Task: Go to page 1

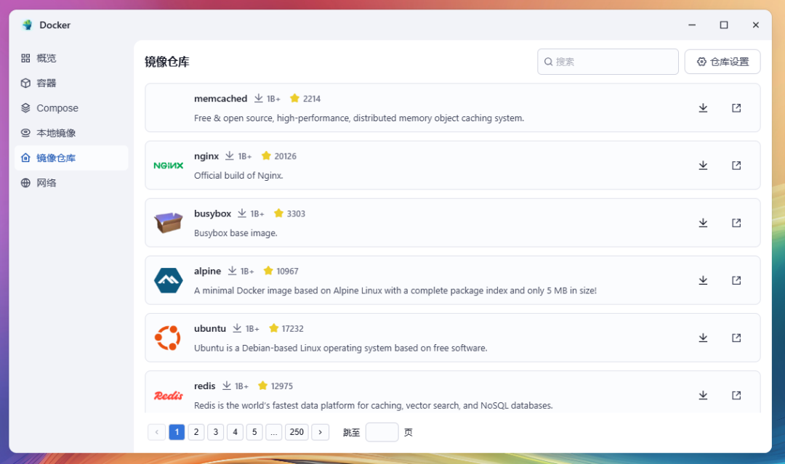Action: [177, 432]
